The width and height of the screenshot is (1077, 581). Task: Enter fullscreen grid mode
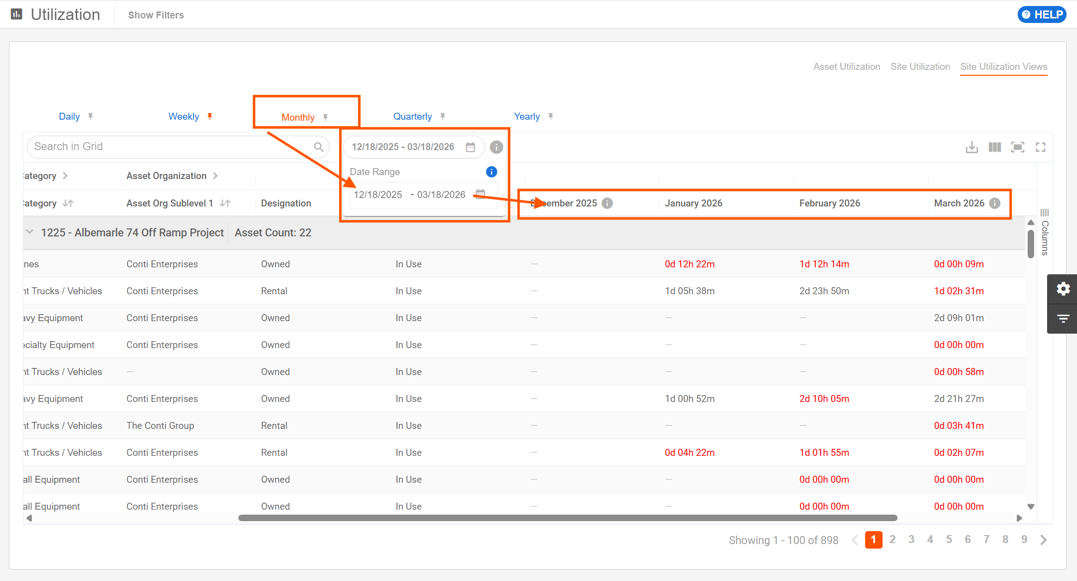point(1041,147)
